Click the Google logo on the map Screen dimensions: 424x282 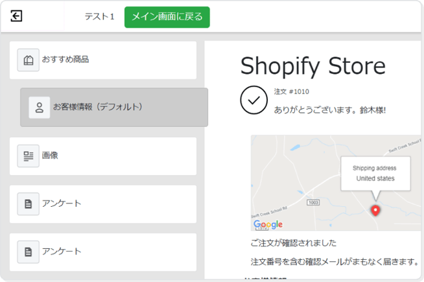(268, 224)
